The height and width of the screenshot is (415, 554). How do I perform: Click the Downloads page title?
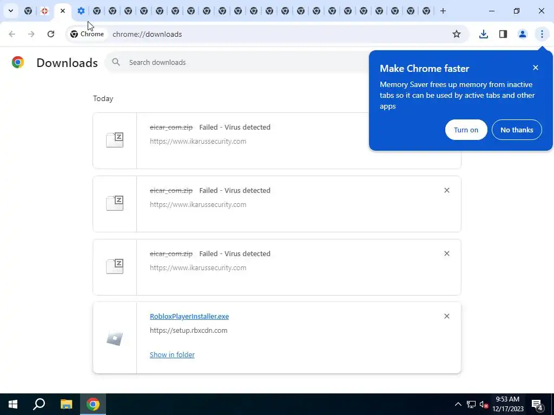[67, 63]
